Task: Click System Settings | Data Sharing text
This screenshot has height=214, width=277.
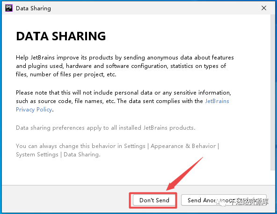Action: [58, 155]
